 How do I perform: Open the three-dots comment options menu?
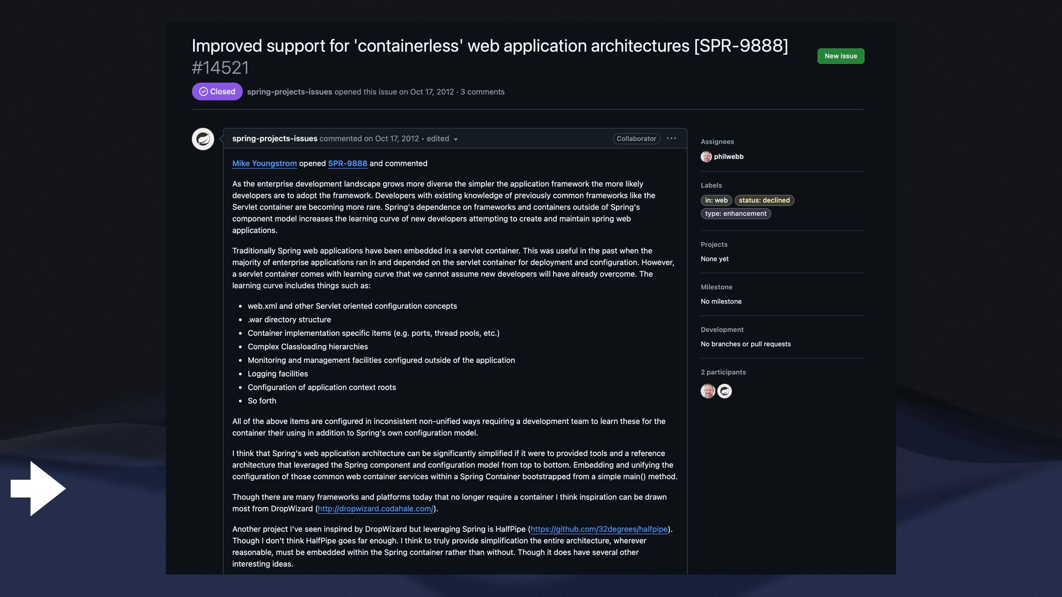click(x=671, y=138)
